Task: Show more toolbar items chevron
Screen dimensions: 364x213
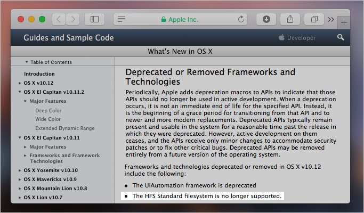Action: pos(331,19)
